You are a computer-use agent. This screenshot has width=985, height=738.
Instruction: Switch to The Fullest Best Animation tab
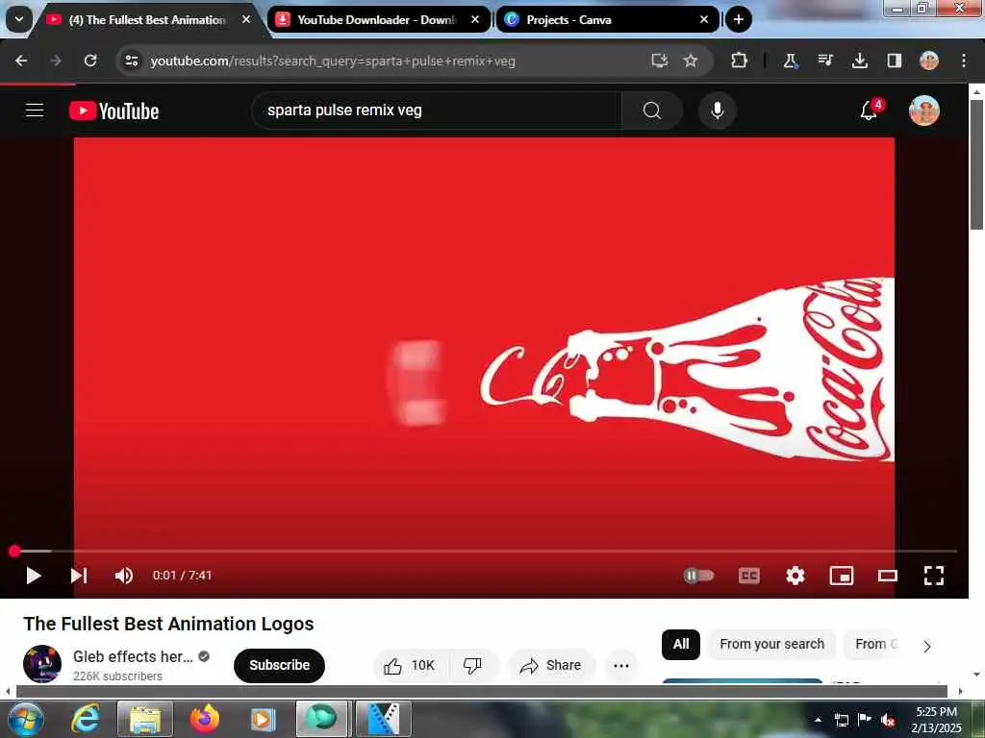tap(148, 20)
